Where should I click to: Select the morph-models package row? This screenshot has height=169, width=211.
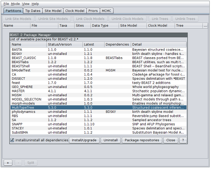point(99,104)
